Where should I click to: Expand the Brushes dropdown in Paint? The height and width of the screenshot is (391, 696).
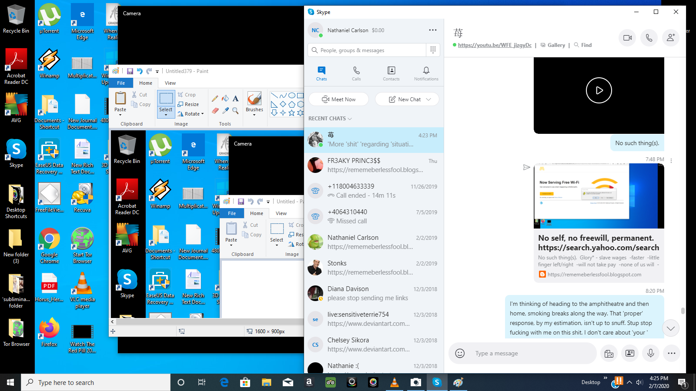(x=254, y=114)
